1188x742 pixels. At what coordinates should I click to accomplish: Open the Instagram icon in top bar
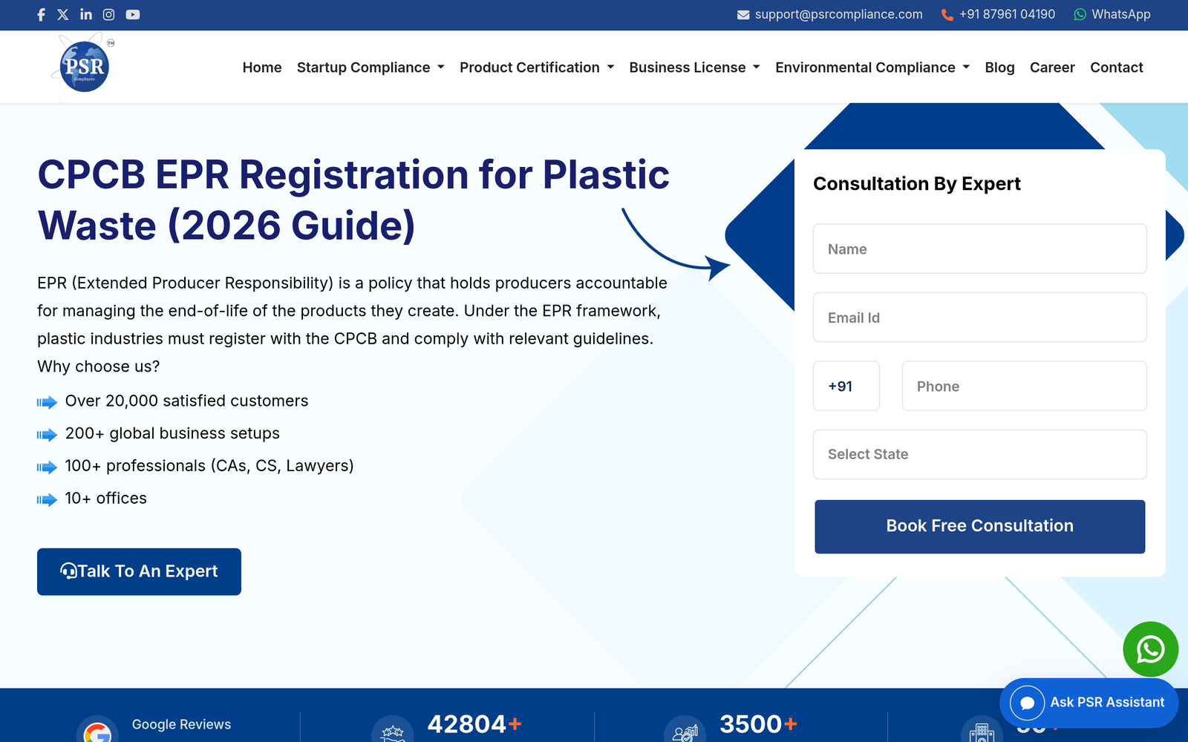(x=108, y=14)
